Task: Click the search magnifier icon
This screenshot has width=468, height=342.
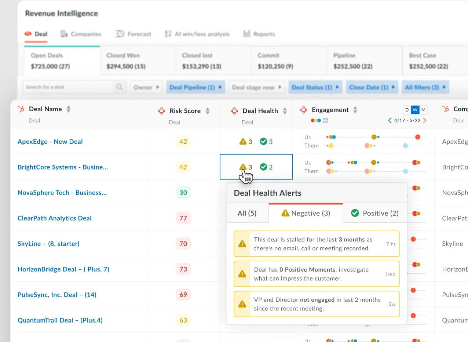Action: pyautogui.click(x=120, y=87)
